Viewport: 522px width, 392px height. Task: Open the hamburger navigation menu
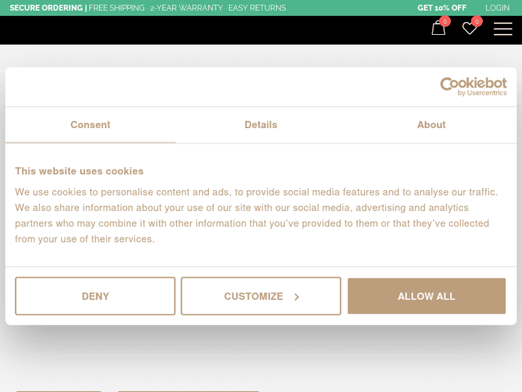(x=503, y=29)
